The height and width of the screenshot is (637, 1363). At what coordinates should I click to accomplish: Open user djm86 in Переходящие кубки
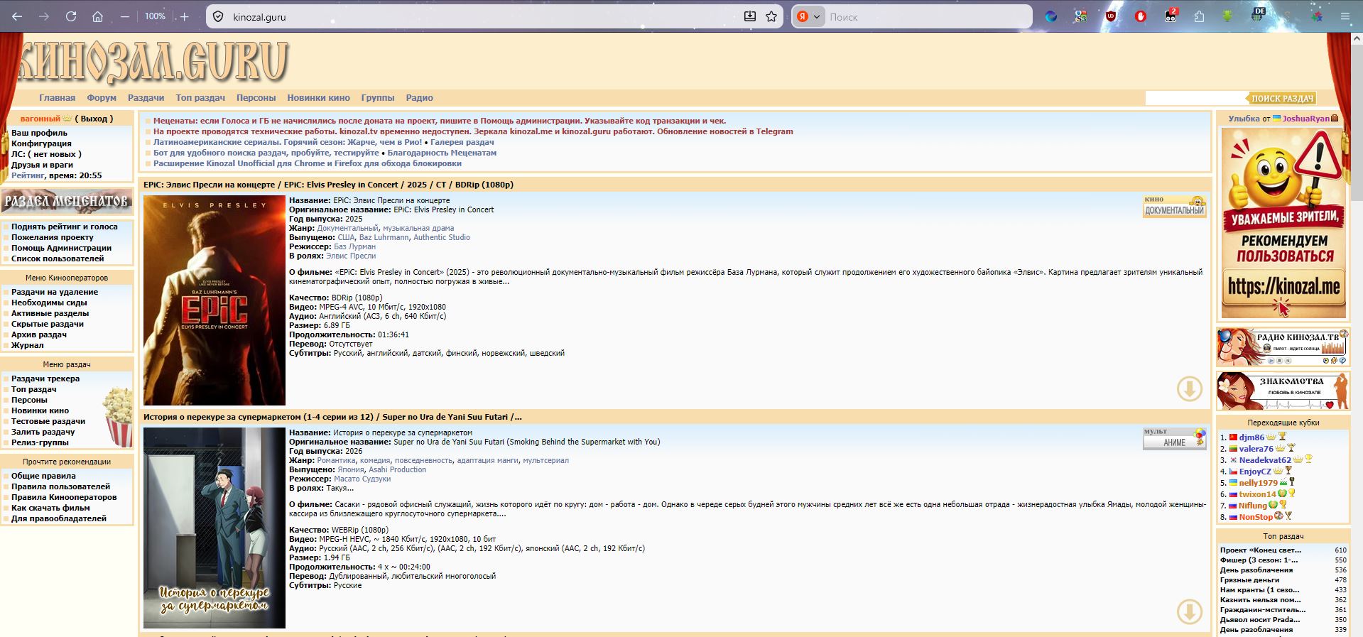[1251, 437]
